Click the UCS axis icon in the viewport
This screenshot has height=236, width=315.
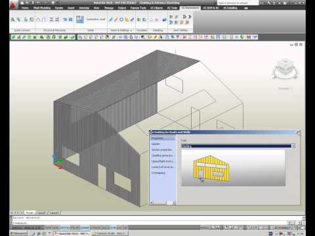coord(57,162)
